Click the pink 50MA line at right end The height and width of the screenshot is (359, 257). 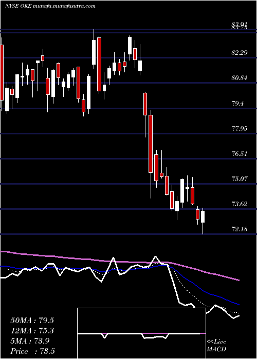pos(237,280)
